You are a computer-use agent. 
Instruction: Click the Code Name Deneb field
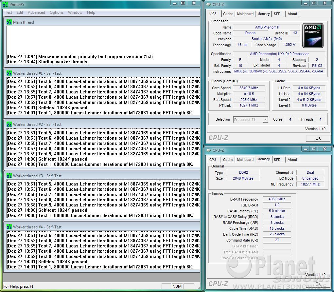(x=250, y=33)
